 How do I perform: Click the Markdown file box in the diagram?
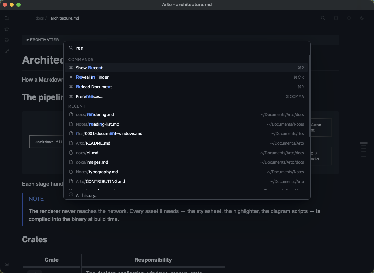[47, 142]
